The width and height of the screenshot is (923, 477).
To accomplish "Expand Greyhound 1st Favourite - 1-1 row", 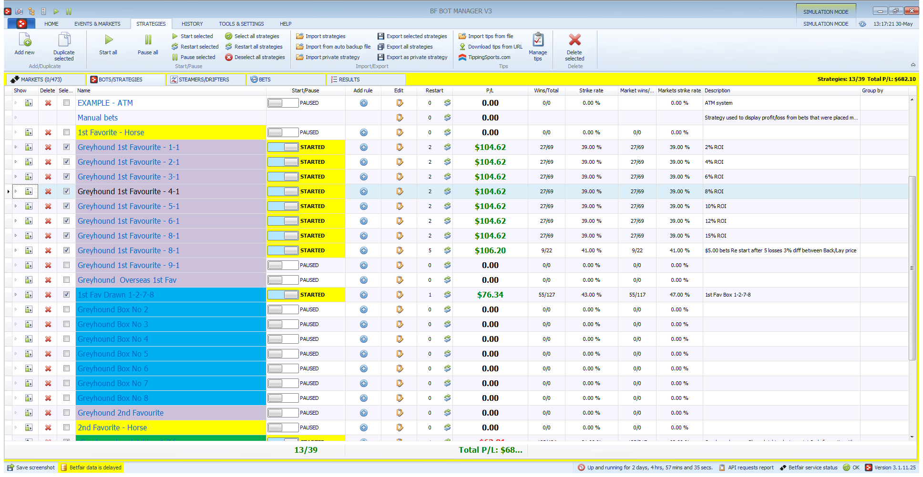I will tap(15, 147).
